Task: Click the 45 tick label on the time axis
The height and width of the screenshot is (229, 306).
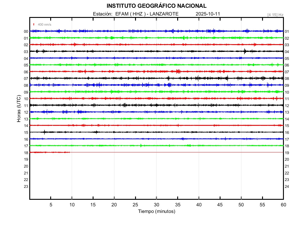Action: click(220, 205)
